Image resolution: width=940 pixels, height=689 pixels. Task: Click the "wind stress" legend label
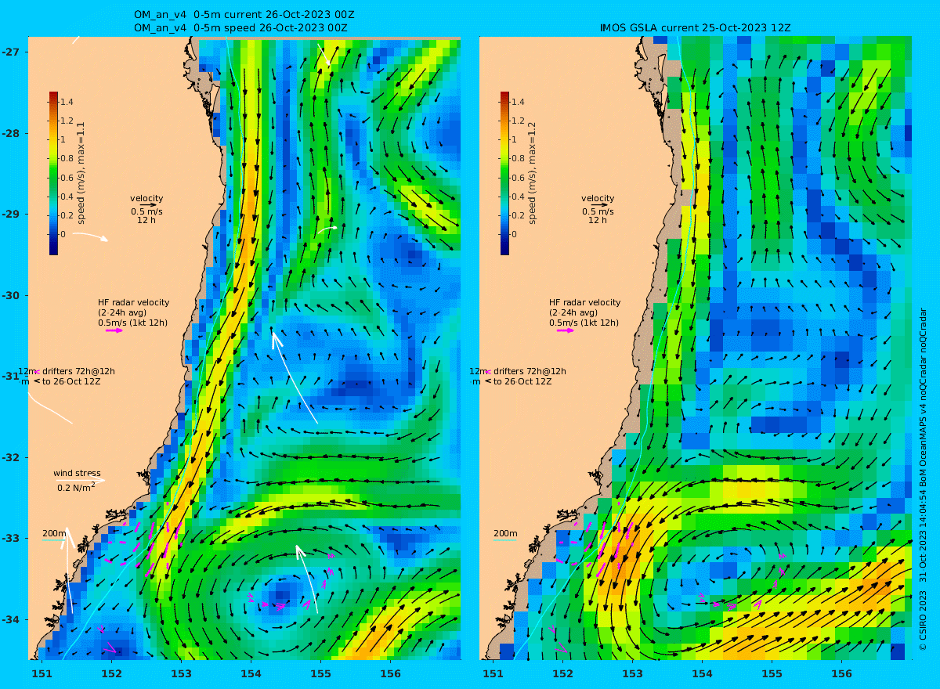[77, 473]
